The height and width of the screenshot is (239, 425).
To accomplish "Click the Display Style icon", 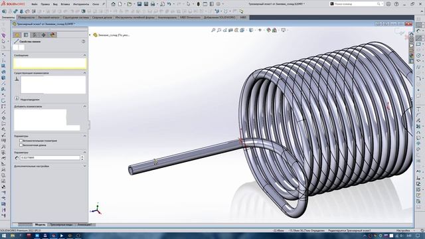I will click(x=251, y=30).
